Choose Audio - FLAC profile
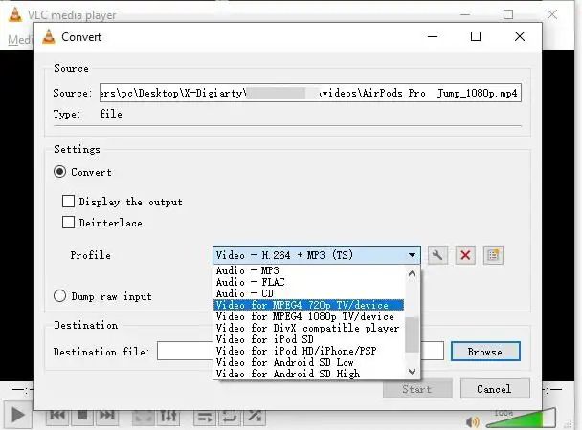This screenshot has height=430, width=582. [310, 282]
